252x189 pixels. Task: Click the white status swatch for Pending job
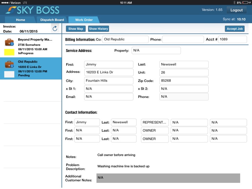coord(9,74)
